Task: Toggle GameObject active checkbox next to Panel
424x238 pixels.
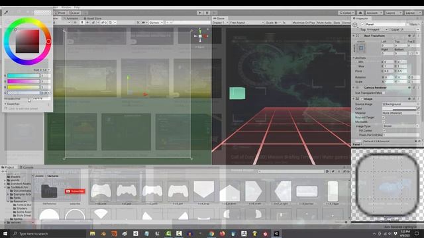Action: (x=362, y=24)
